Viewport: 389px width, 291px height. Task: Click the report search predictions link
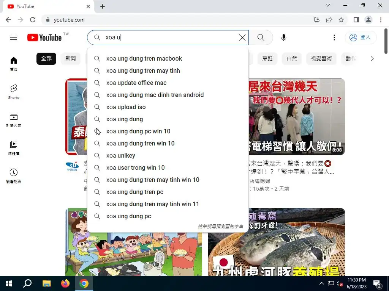click(221, 227)
